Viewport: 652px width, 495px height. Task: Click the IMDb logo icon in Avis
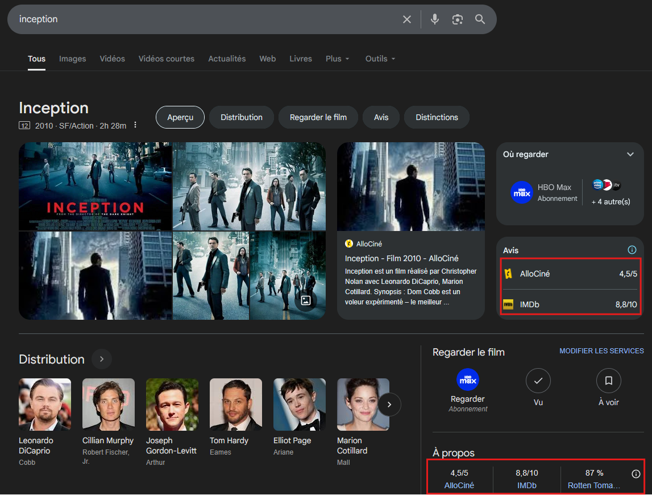pos(508,304)
